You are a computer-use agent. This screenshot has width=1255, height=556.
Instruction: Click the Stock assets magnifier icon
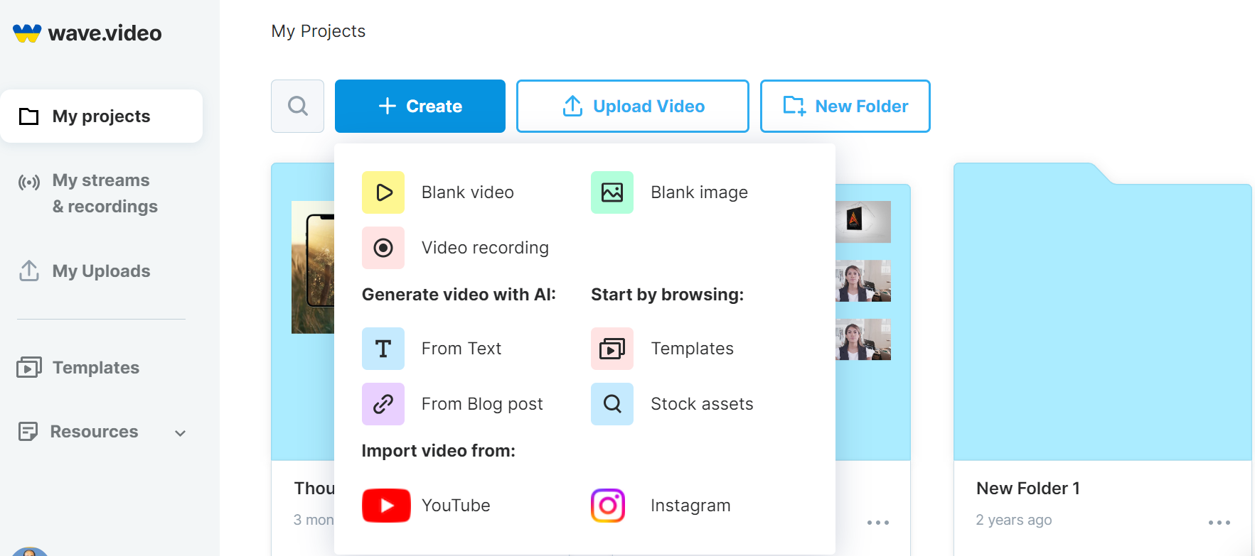[612, 404]
